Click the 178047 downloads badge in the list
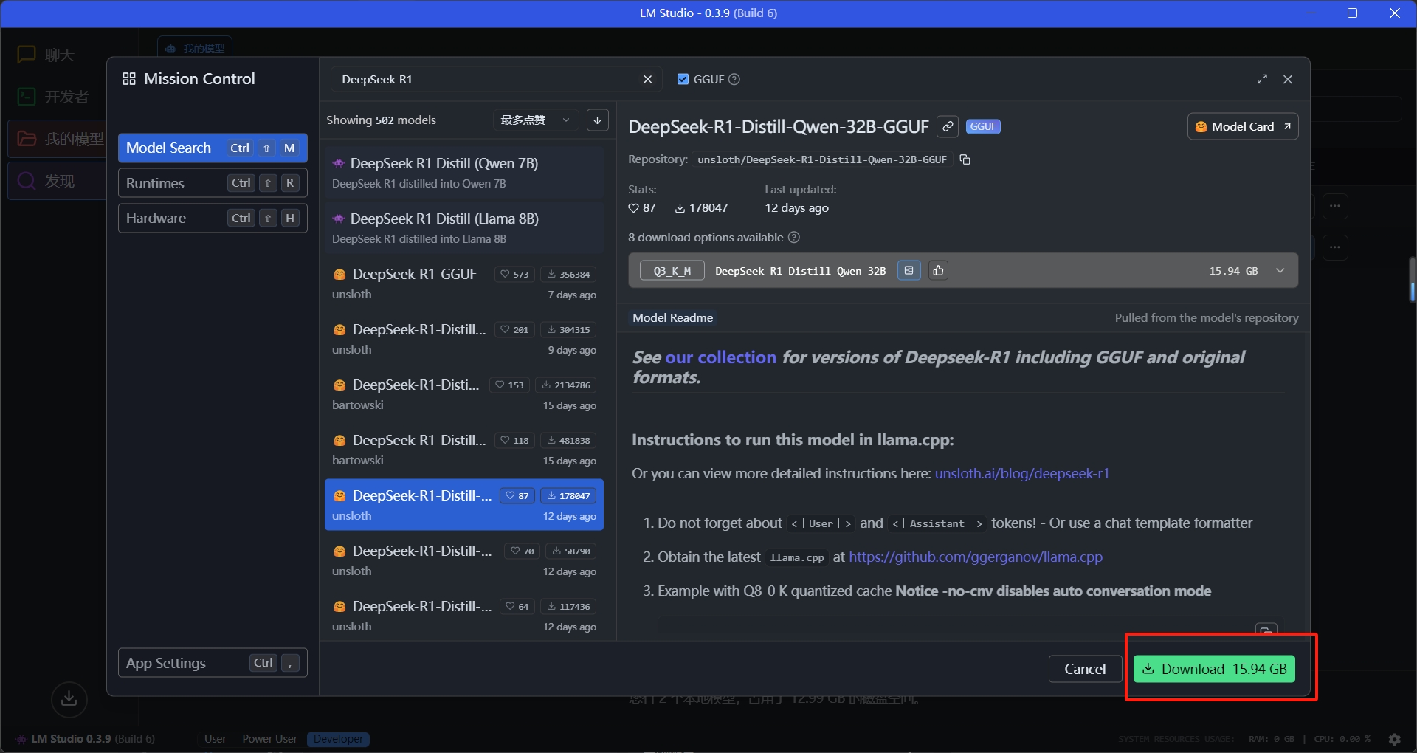 pos(568,495)
